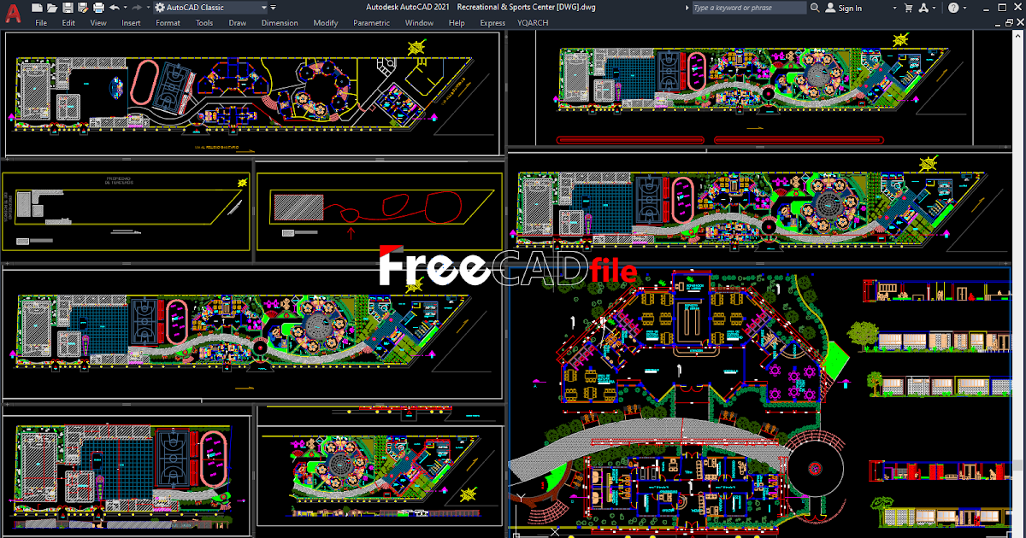Open an existing drawing file
Image resolution: width=1026 pixels, height=538 pixels.
(x=51, y=7)
